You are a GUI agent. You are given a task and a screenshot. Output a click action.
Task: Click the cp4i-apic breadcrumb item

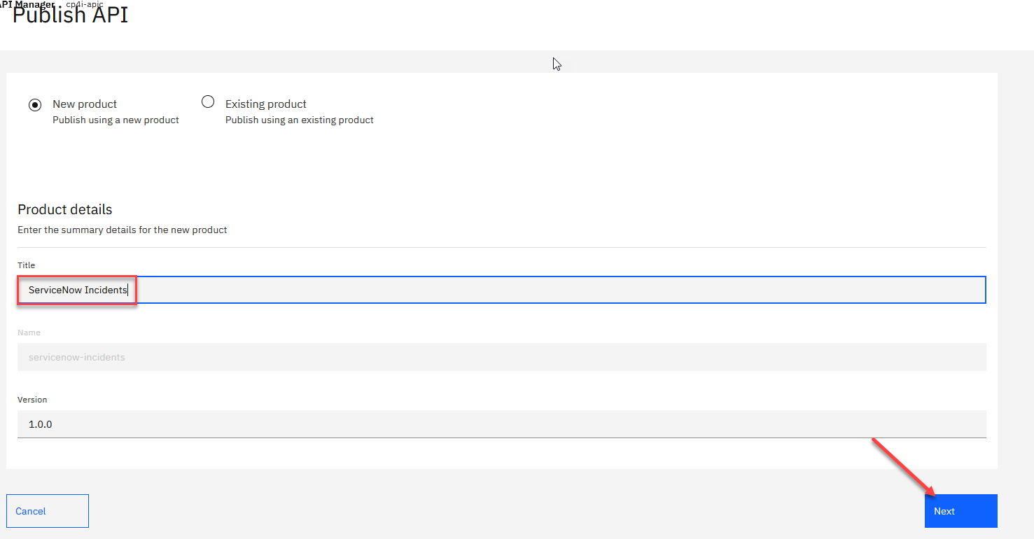coord(85,4)
